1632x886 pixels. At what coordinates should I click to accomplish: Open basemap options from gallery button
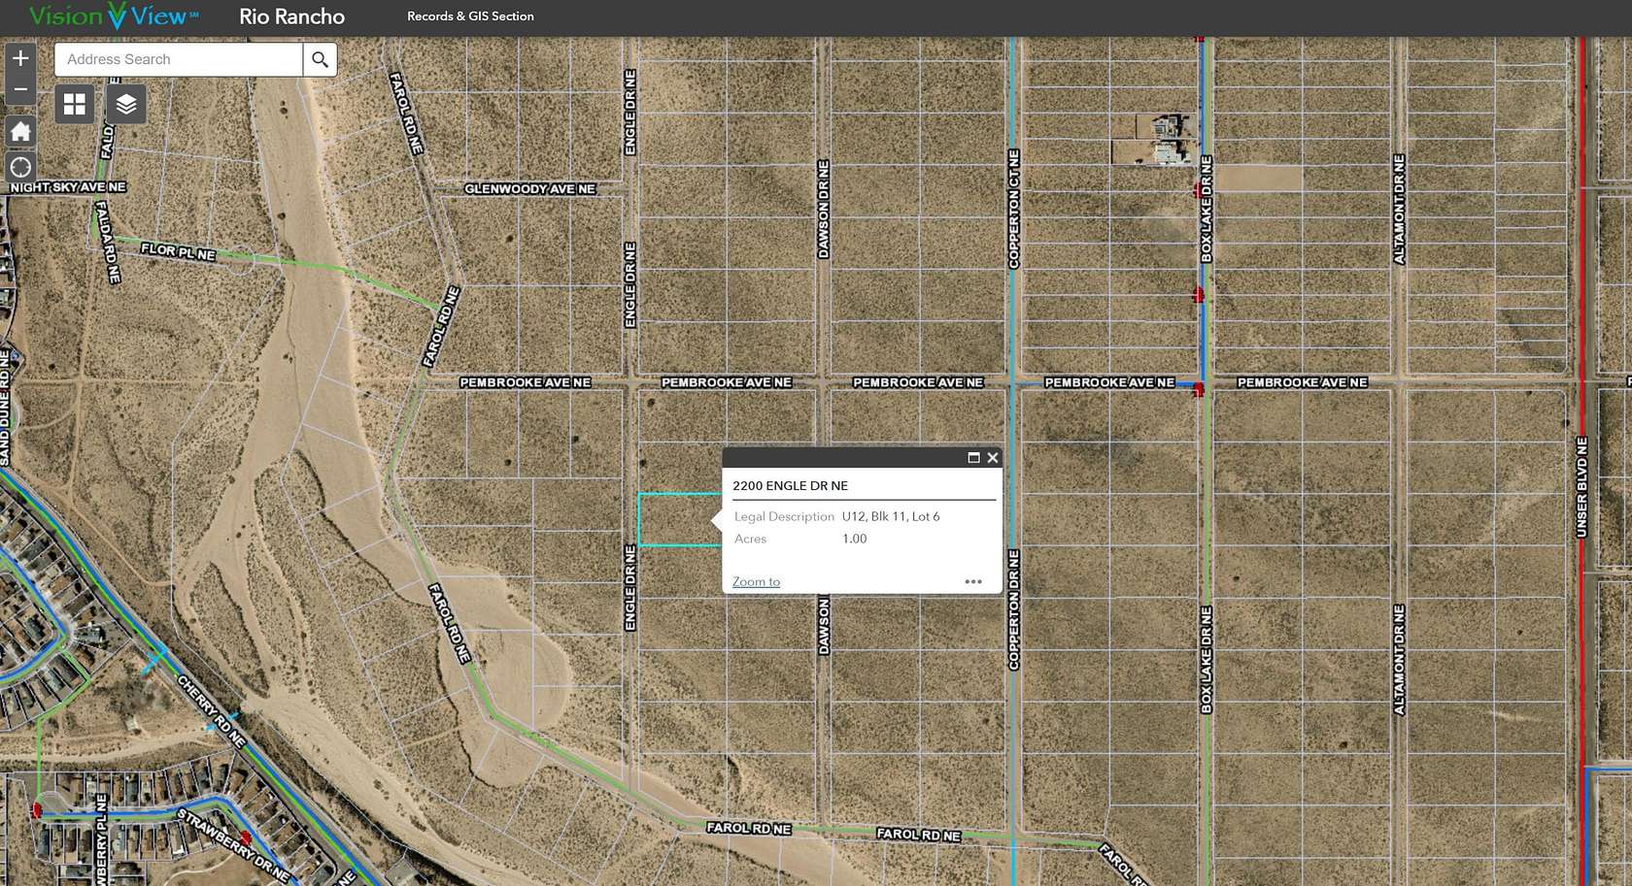pyautogui.click(x=73, y=104)
